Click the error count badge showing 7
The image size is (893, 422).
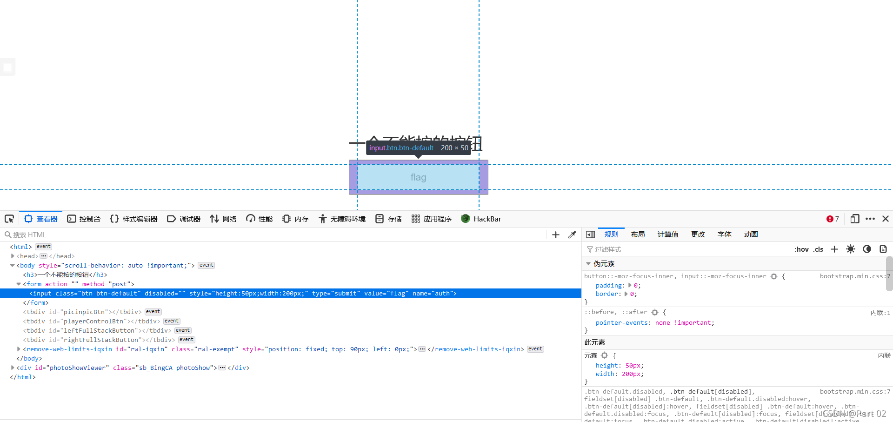[x=832, y=219]
